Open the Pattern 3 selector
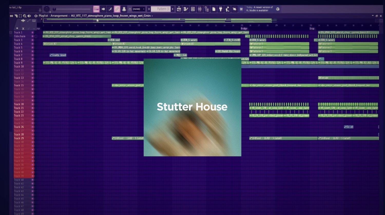 [x=161, y=9]
